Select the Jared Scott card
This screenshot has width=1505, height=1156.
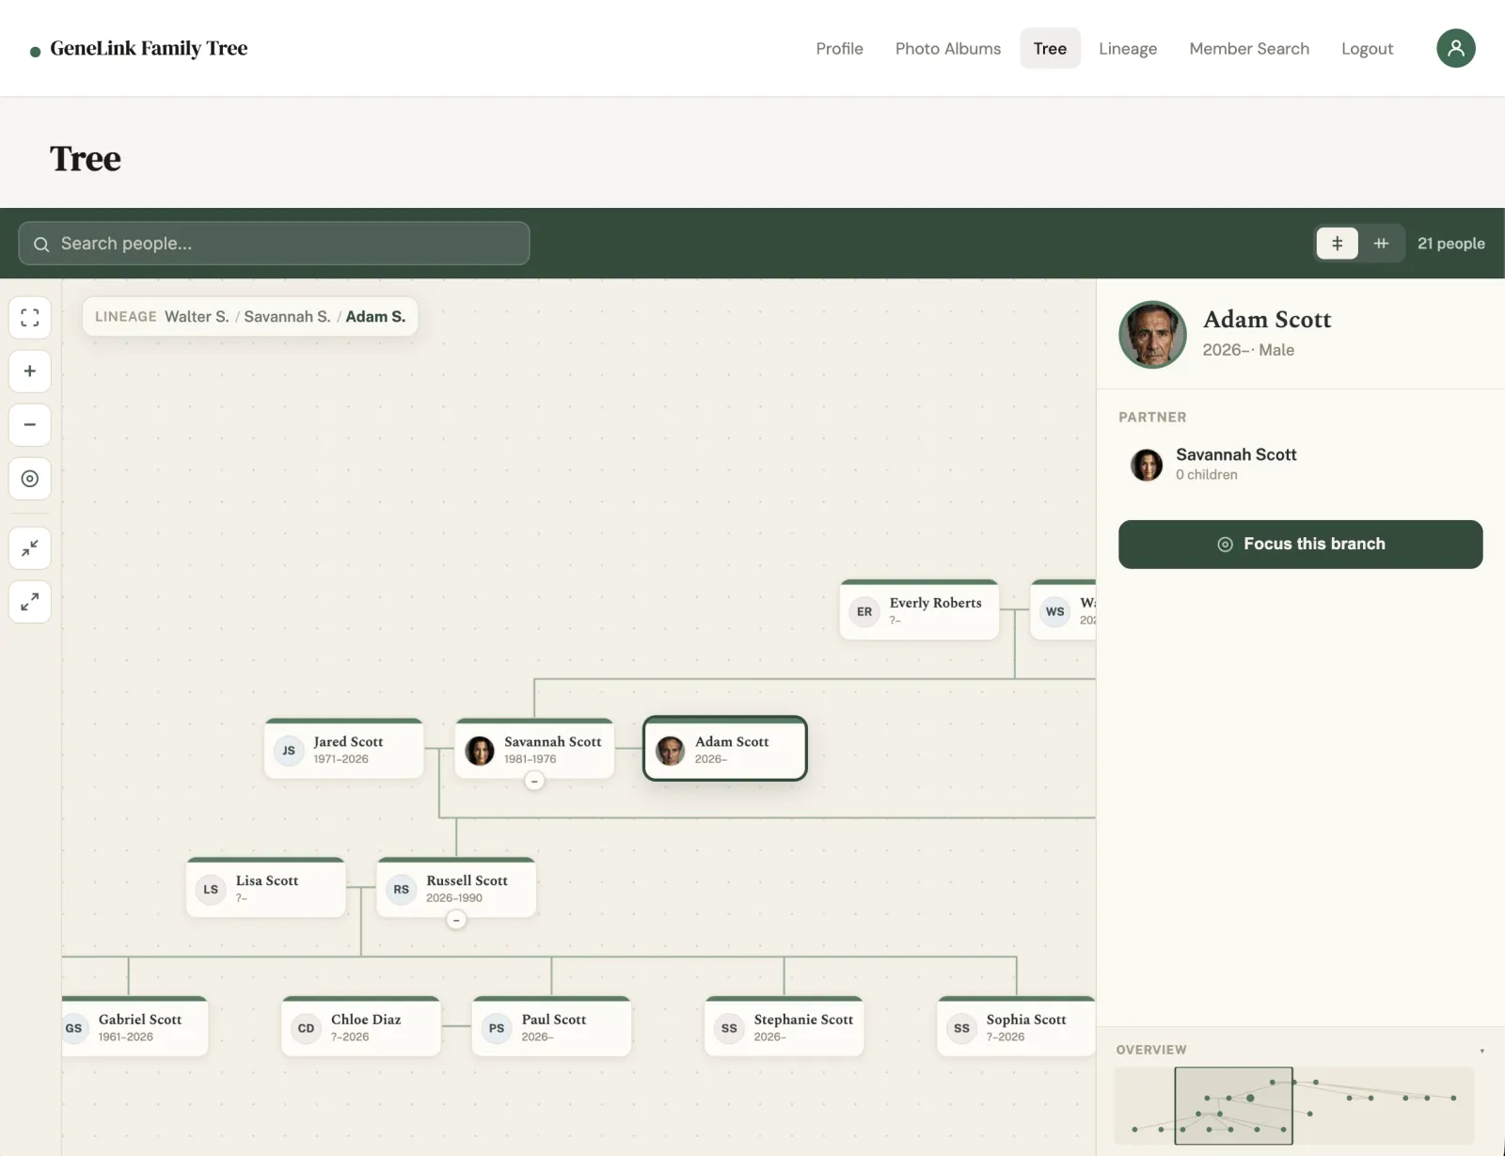(344, 750)
